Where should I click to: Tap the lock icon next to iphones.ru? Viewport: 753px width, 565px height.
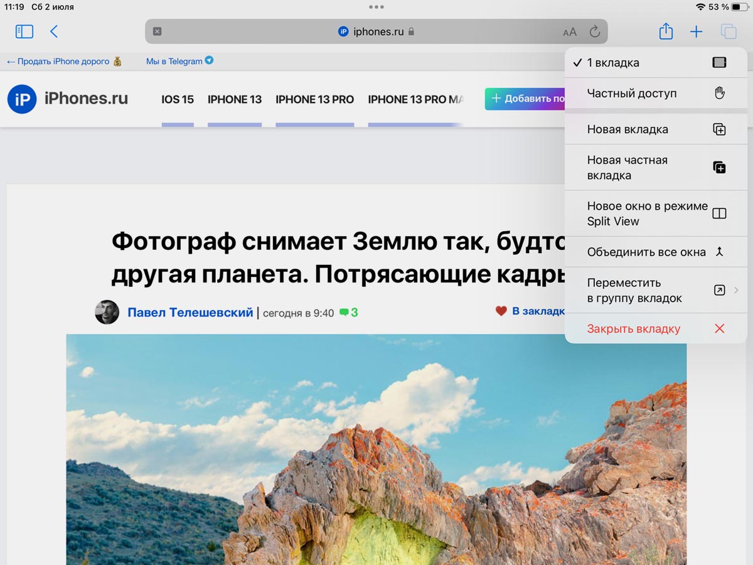411,31
